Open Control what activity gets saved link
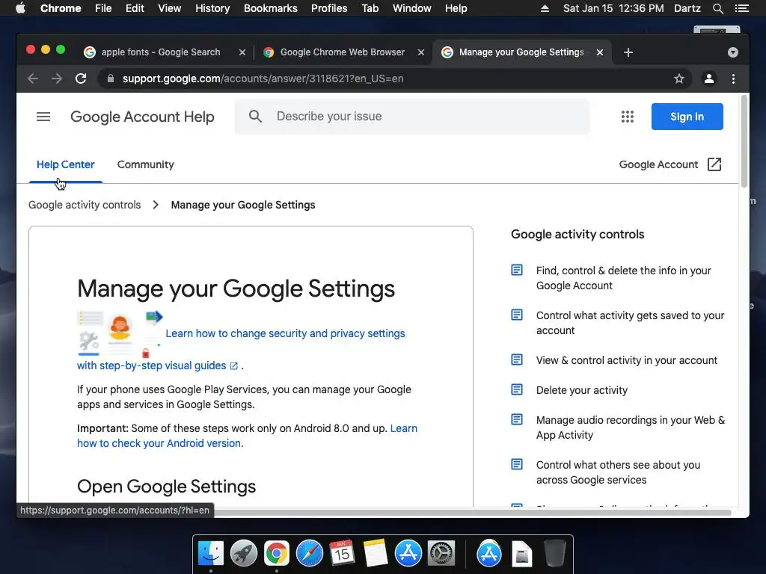This screenshot has height=574, width=766. (630, 323)
